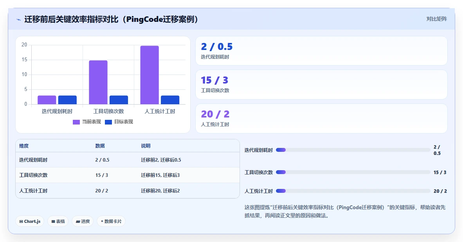Viewport: 463px width, 242px height.
Task: Click the 人工统计工时 progress bar
Action: 353,191
